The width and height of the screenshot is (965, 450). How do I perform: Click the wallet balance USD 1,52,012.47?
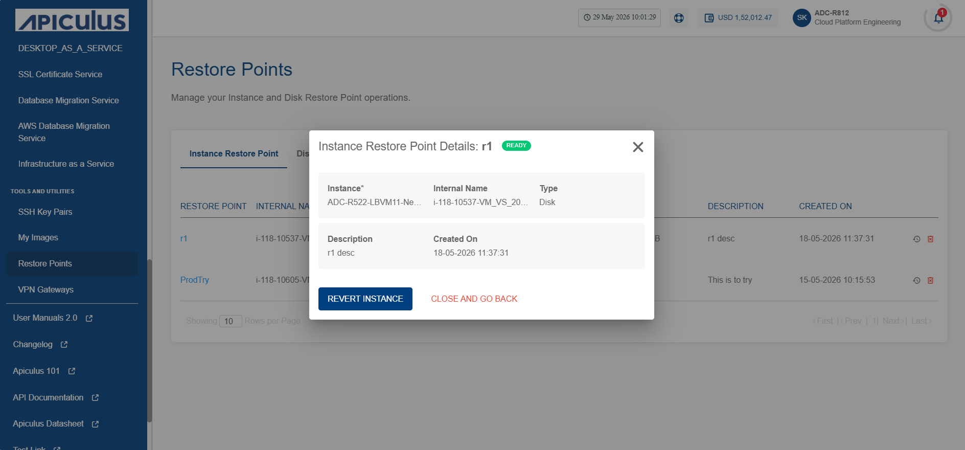click(738, 18)
